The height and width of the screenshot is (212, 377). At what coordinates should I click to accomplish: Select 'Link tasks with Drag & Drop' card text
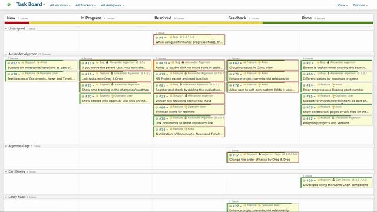tap(102, 78)
